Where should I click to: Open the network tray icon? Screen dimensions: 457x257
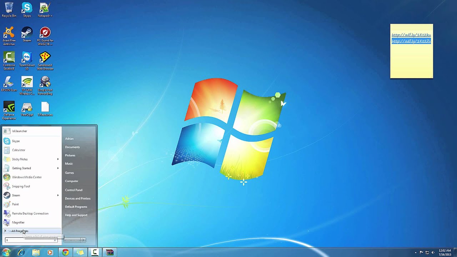tap(427, 252)
